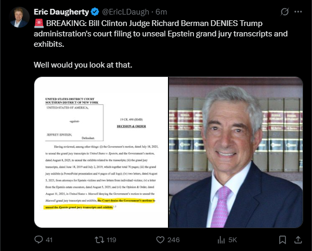Repost this tweet using the retweet icon
The image size is (312, 251).
click(x=99, y=240)
